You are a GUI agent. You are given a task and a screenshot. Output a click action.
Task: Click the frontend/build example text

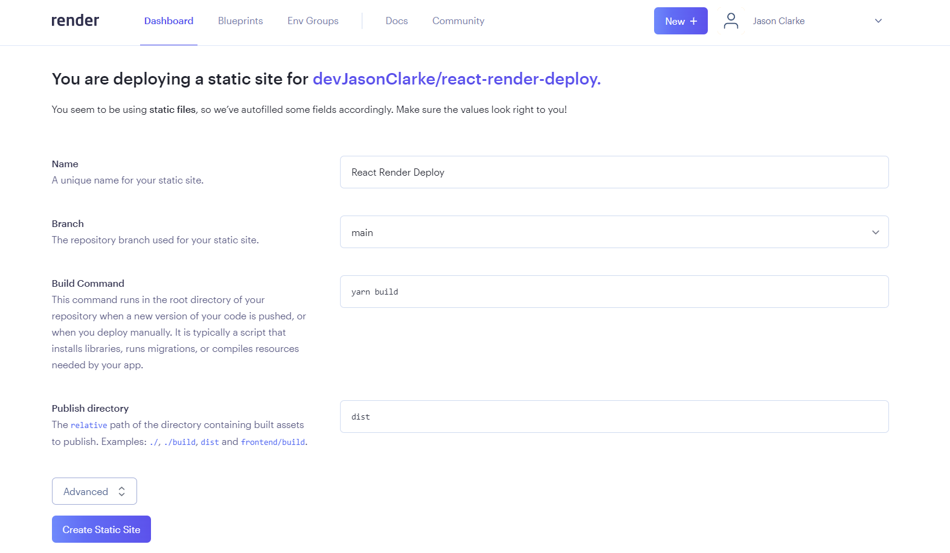pos(272,441)
